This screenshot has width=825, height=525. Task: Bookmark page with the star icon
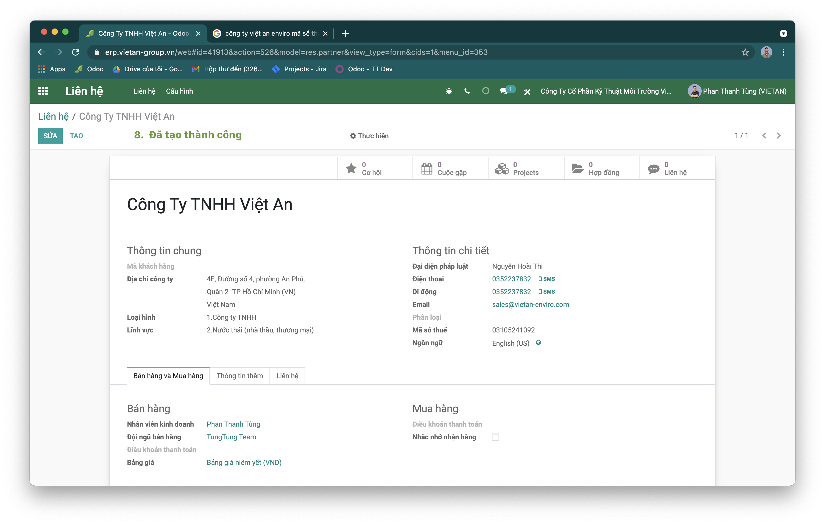point(745,52)
